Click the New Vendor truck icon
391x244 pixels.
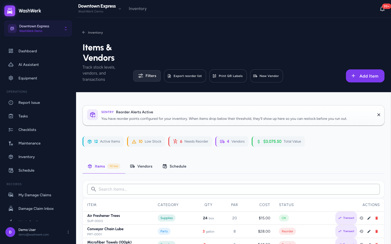pyautogui.click(x=255, y=76)
